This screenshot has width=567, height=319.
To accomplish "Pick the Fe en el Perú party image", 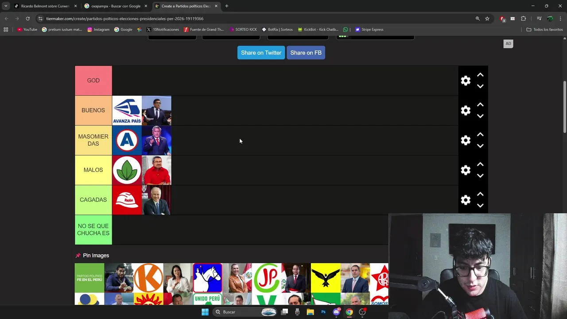I will click(89, 278).
